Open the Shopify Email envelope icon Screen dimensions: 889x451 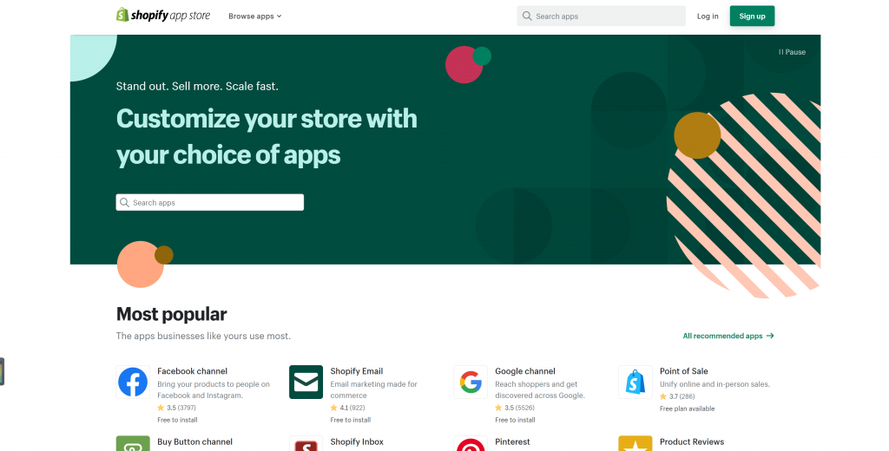coord(306,382)
